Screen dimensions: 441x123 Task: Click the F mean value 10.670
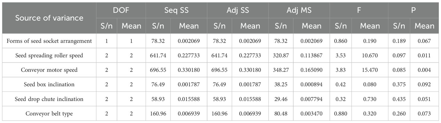[x=370, y=55]
